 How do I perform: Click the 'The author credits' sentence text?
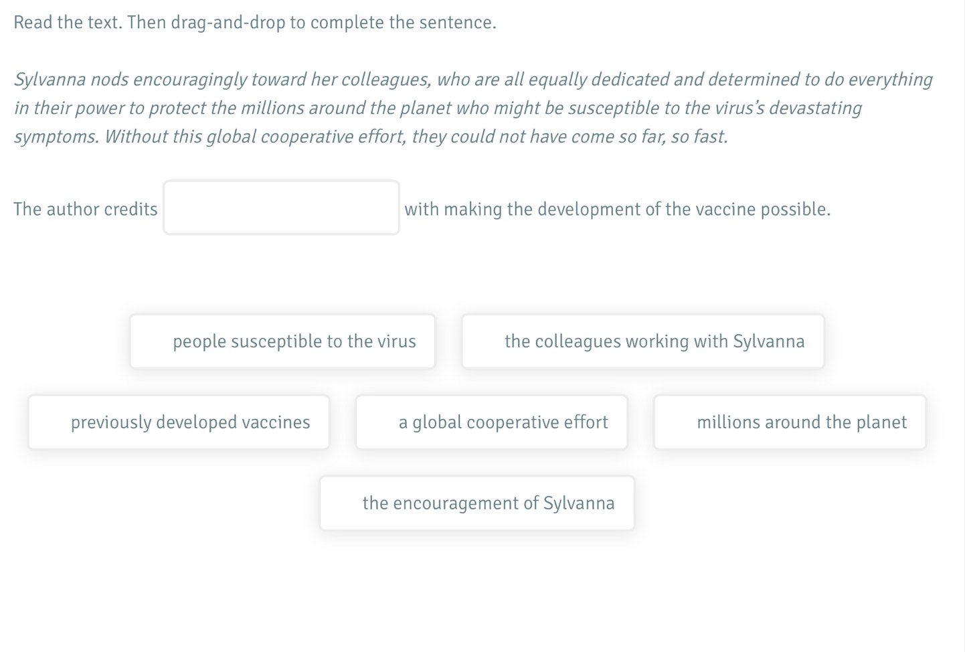(86, 210)
